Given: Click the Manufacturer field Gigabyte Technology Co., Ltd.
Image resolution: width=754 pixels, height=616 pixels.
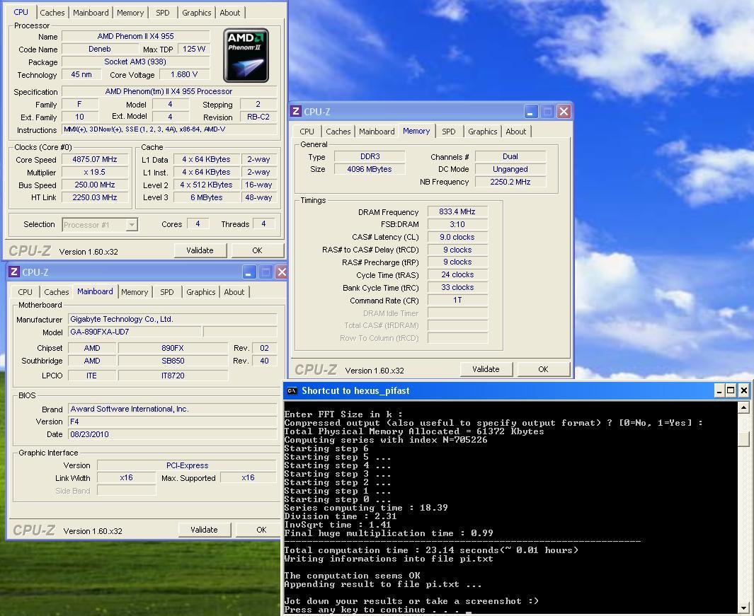Looking at the screenshot, I should point(173,319).
